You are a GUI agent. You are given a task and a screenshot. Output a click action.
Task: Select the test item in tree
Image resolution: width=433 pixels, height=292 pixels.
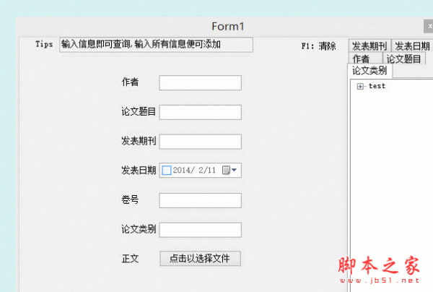pos(377,86)
